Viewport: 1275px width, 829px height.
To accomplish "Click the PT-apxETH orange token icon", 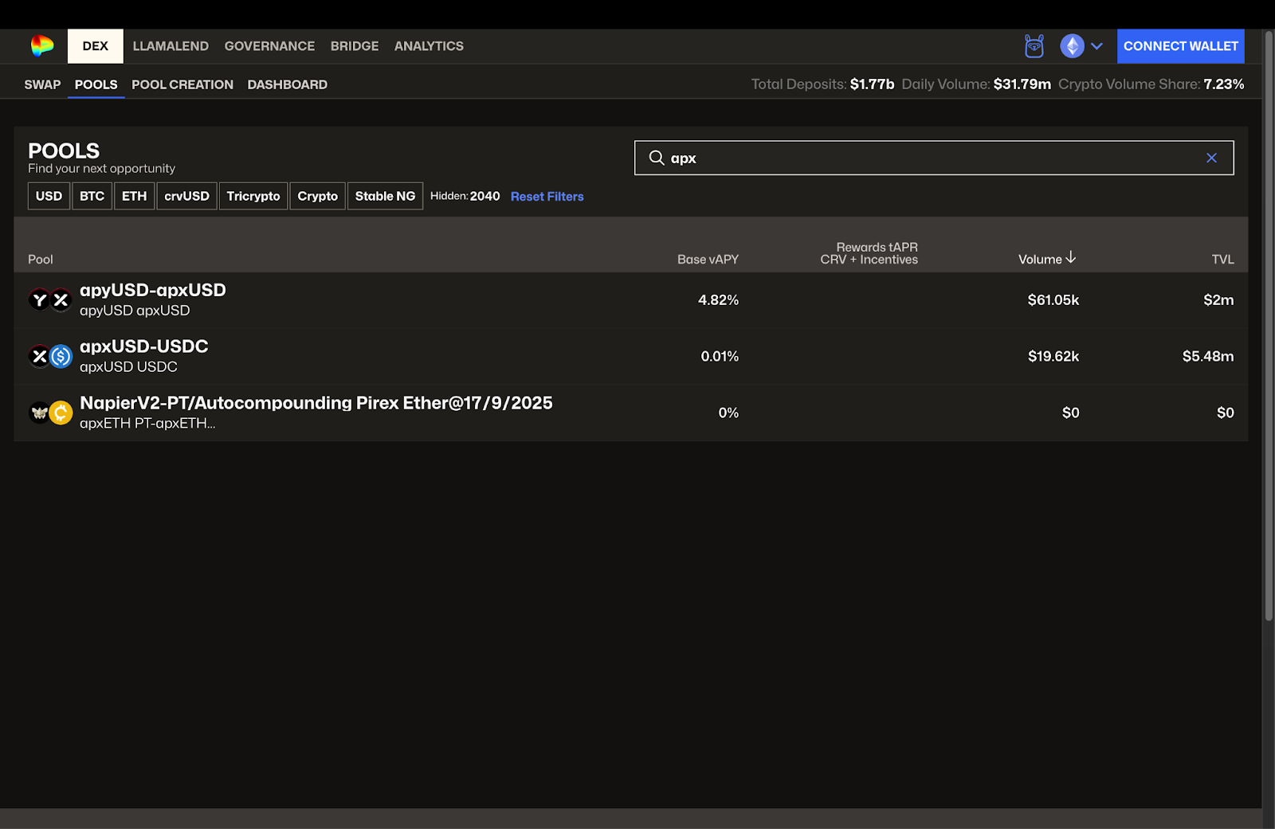I will [x=61, y=413].
